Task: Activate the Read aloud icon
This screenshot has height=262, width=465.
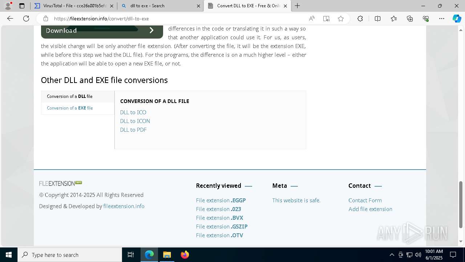Action: coord(312,19)
